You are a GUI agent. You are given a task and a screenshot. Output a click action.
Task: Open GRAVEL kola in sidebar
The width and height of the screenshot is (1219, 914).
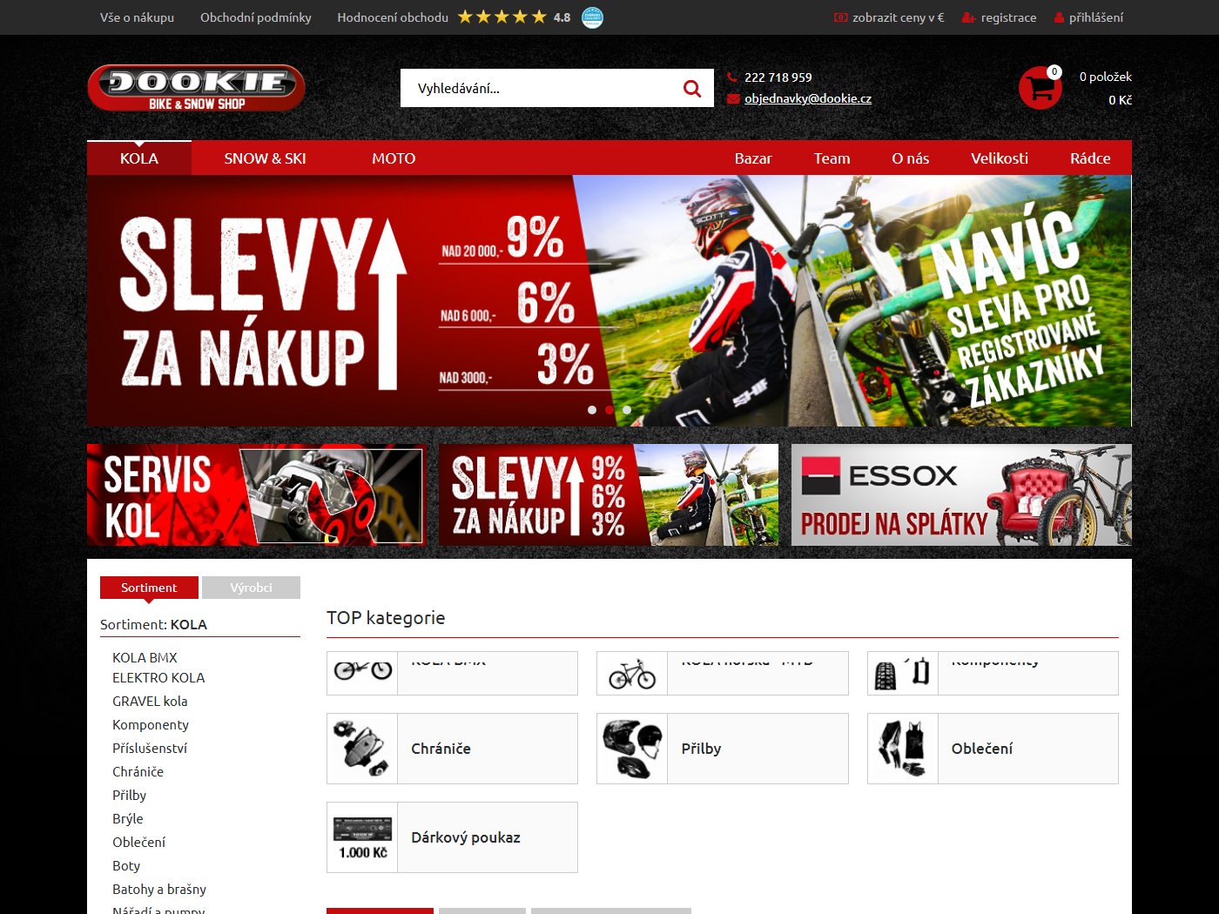click(150, 701)
